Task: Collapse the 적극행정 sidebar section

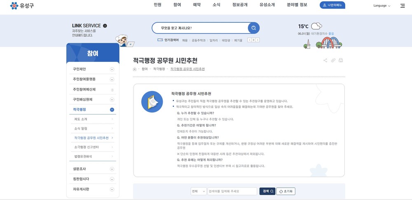Action: (112, 110)
